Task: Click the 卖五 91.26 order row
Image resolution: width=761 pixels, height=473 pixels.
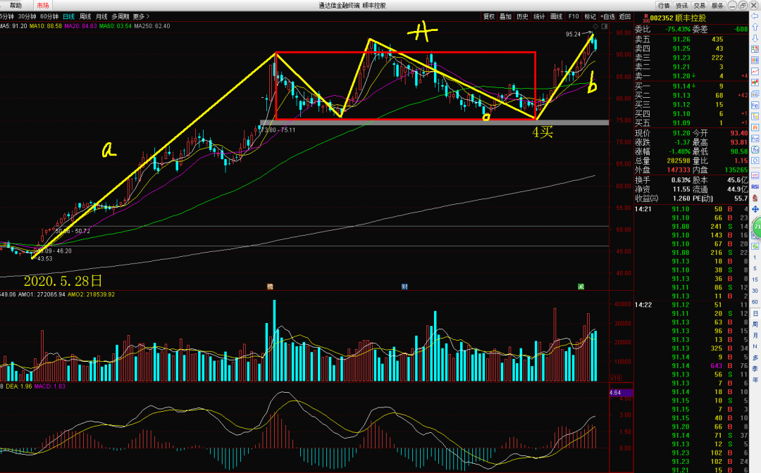Action: pyautogui.click(x=692, y=39)
